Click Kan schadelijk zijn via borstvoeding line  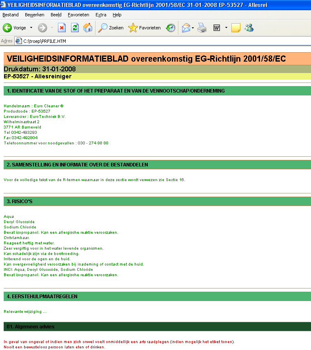42,254
